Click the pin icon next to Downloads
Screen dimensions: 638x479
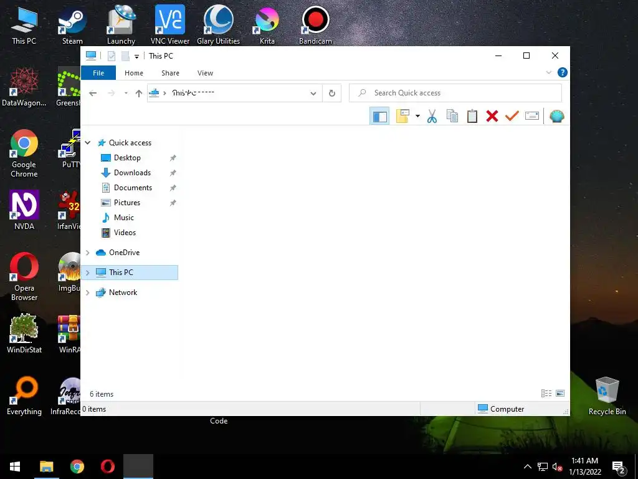173,173
